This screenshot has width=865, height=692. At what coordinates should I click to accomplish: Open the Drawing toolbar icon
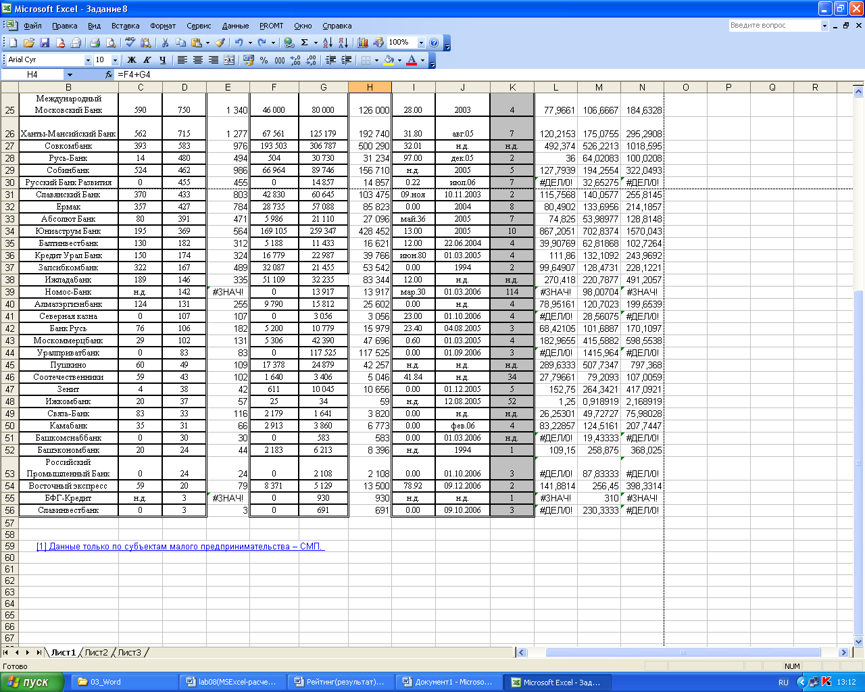(378, 43)
